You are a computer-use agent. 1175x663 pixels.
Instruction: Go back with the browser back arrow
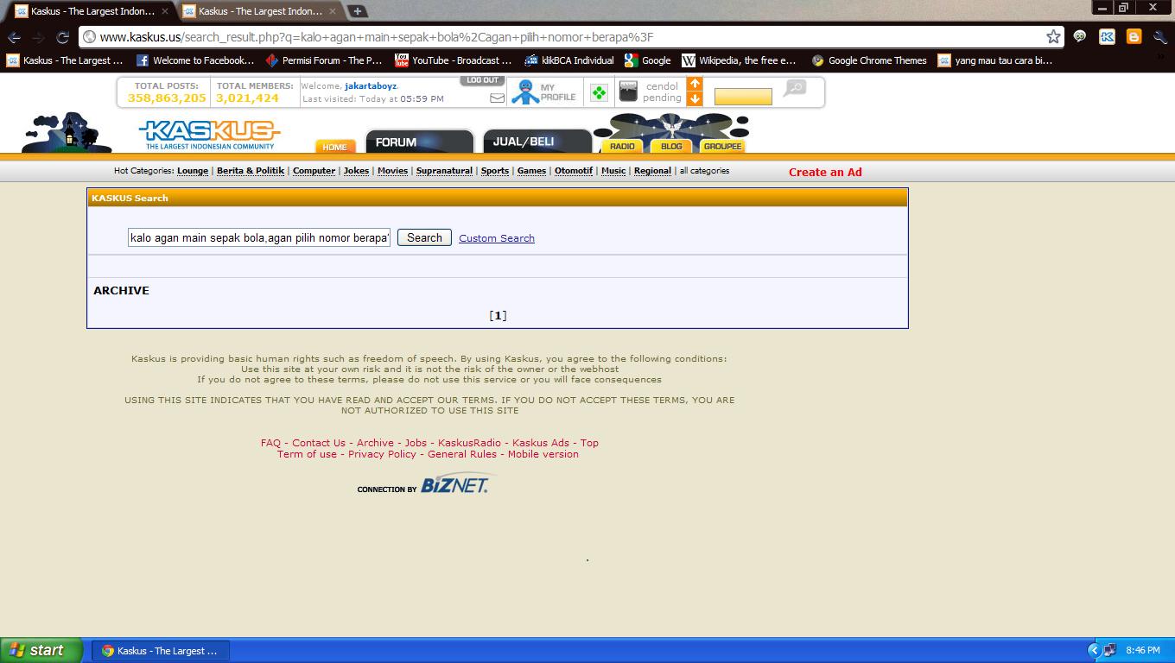(14, 37)
